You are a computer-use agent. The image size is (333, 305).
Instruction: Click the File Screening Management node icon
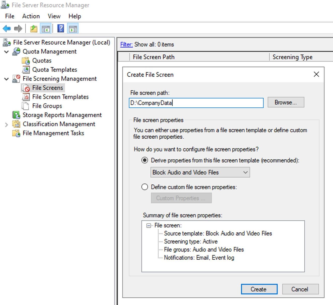[16, 79]
